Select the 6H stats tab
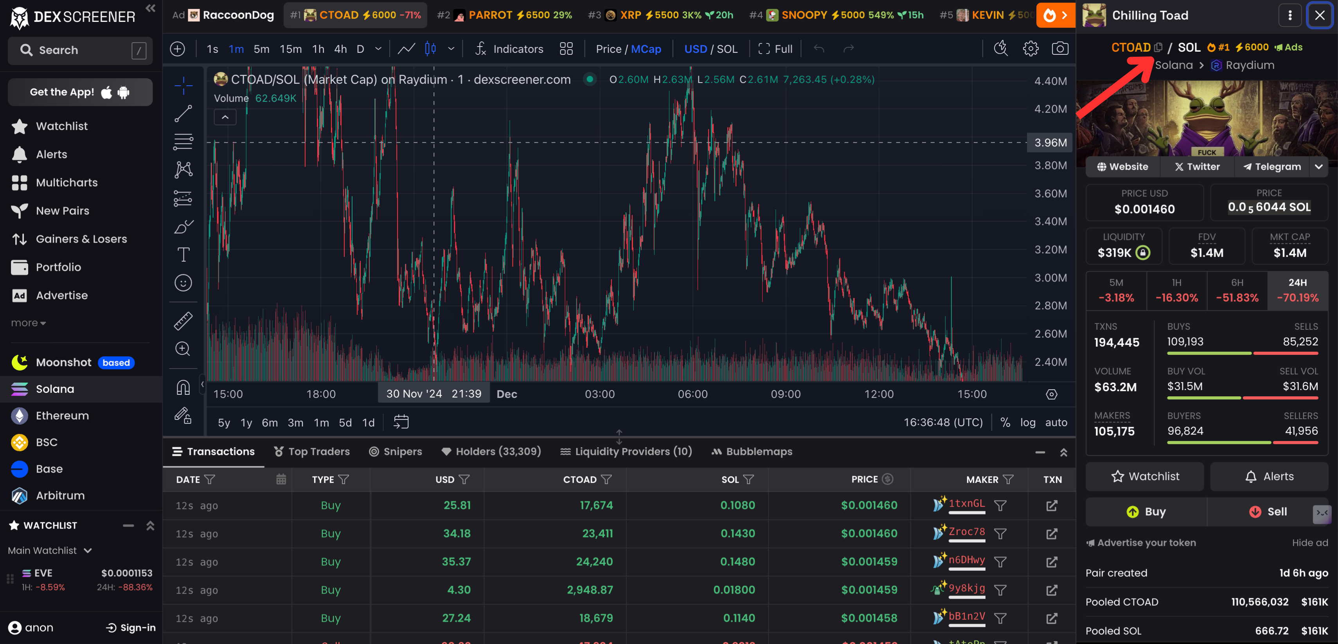Viewport: 1338px width, 644px height. (x=1237, y=290)
